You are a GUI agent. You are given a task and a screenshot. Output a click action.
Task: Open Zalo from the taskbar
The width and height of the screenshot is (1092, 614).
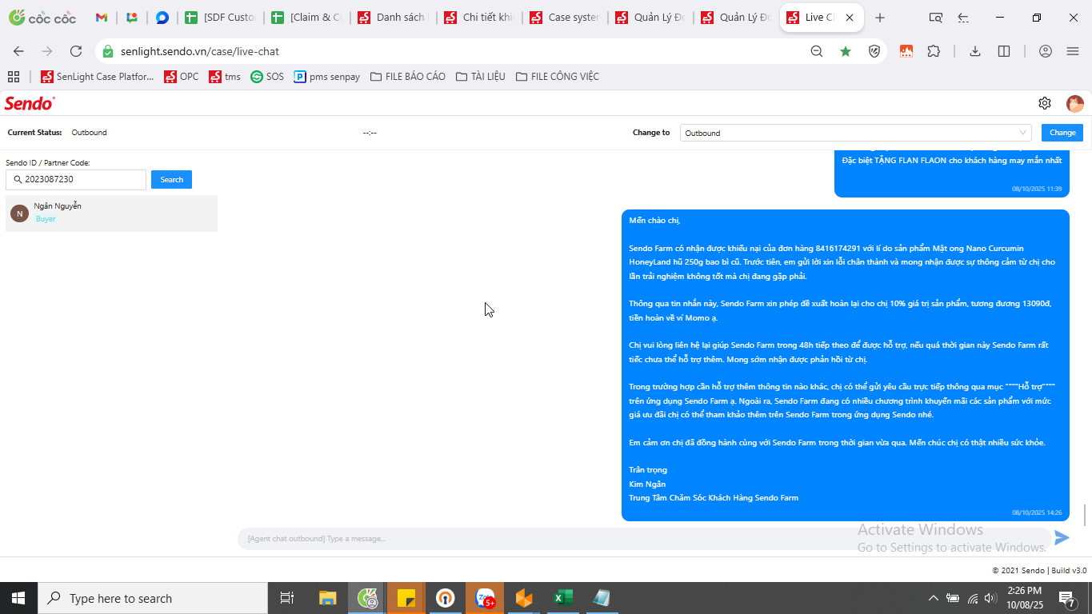coord(486,598)
